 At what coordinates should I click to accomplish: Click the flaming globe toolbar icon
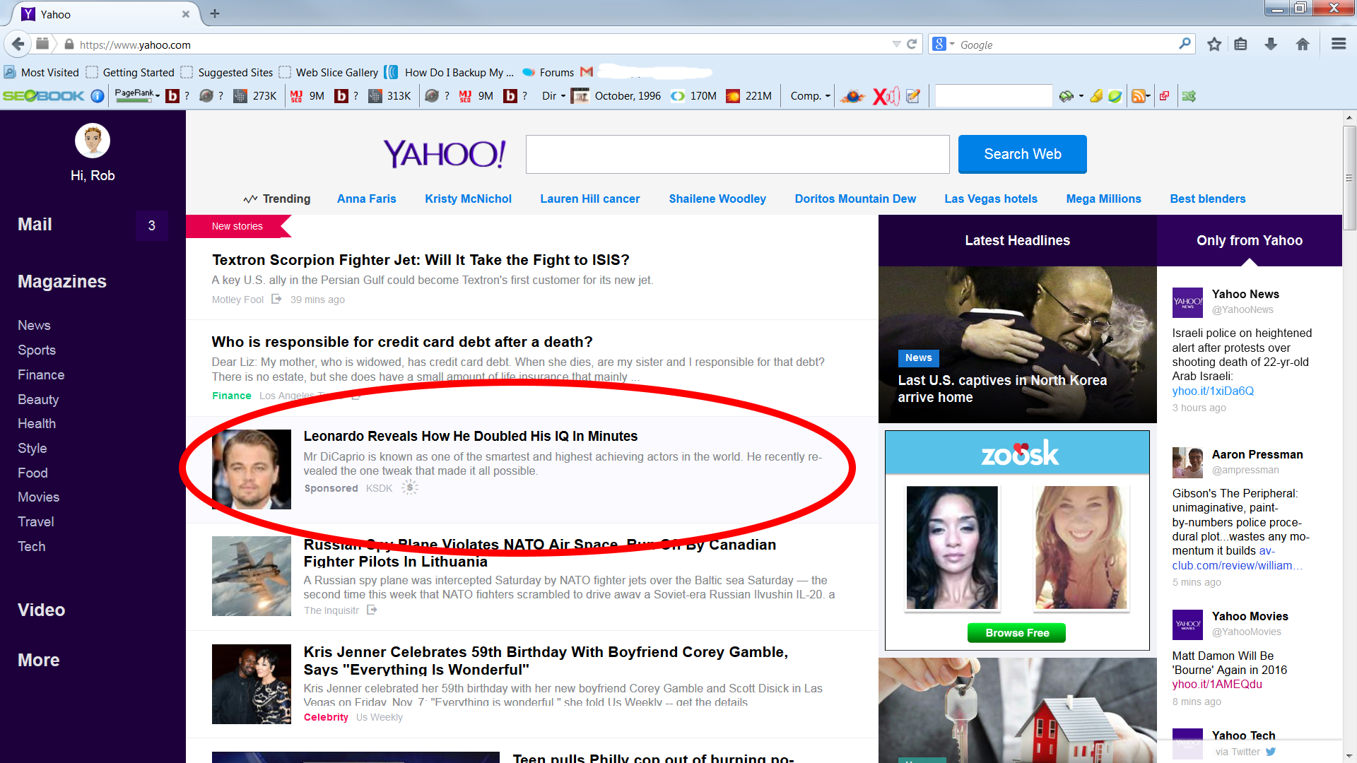pos(852,95)
